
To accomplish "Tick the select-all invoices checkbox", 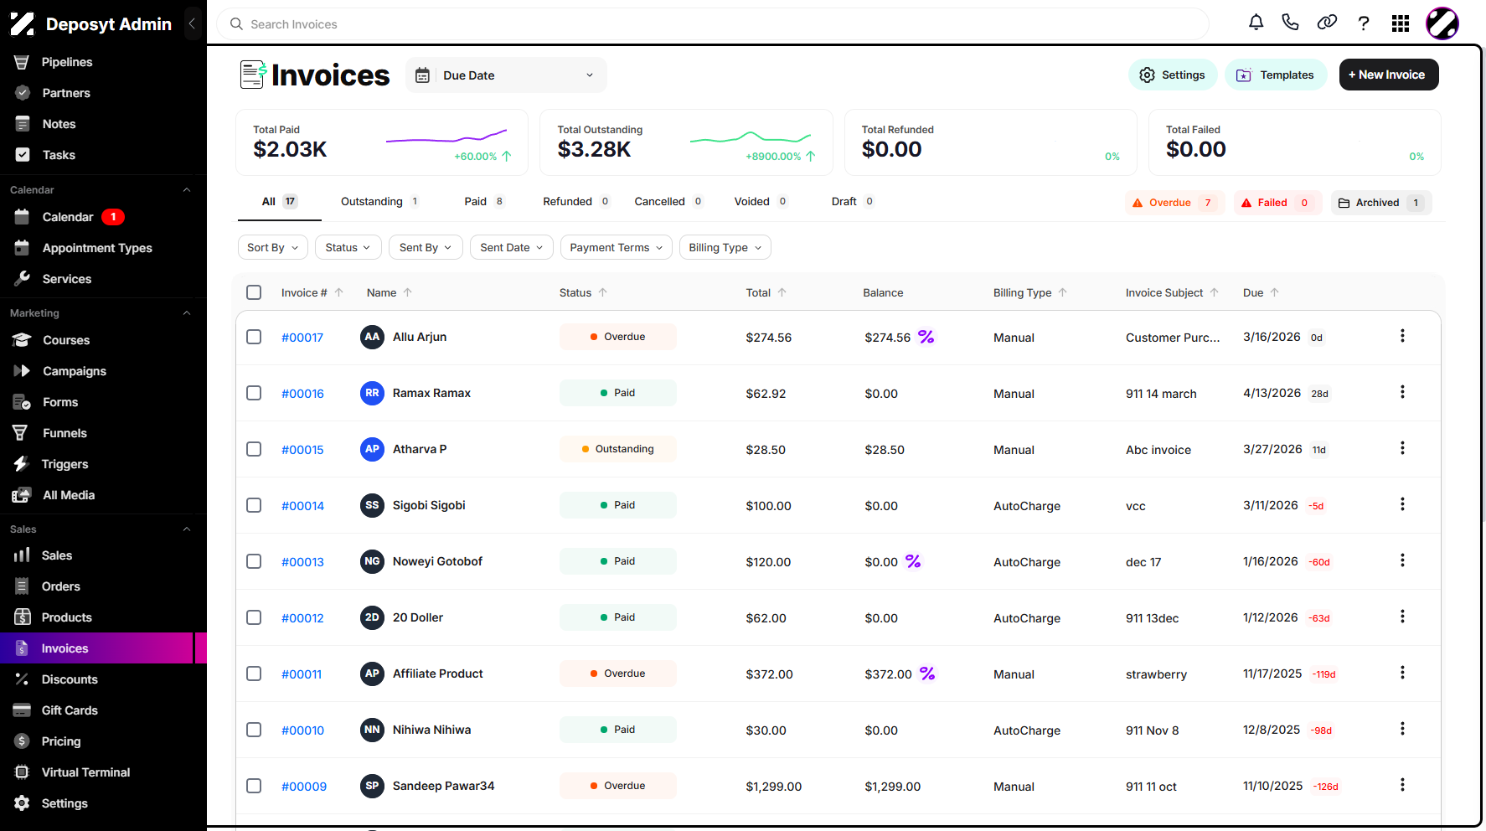I will [254, 292].
